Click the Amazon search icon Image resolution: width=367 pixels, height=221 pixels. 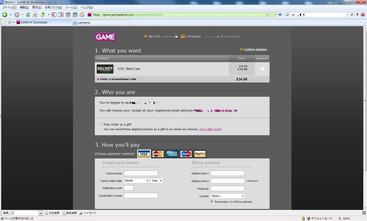(357, 15)
